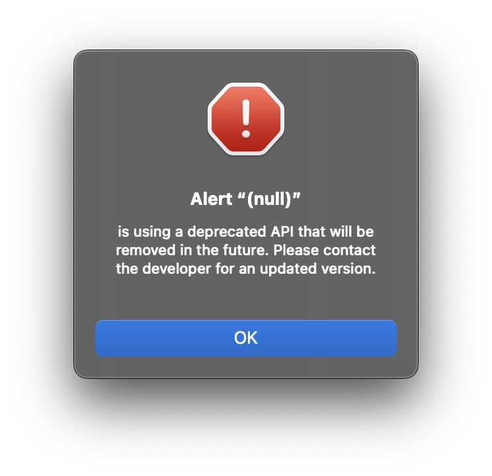Dismiss the alert with the blue OK button

coord(246,338)
